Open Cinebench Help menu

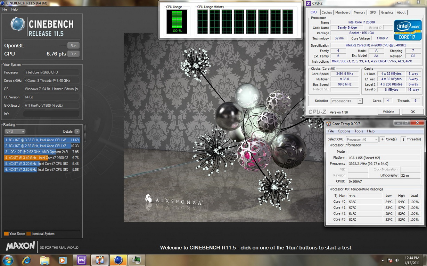pos(14,9)
